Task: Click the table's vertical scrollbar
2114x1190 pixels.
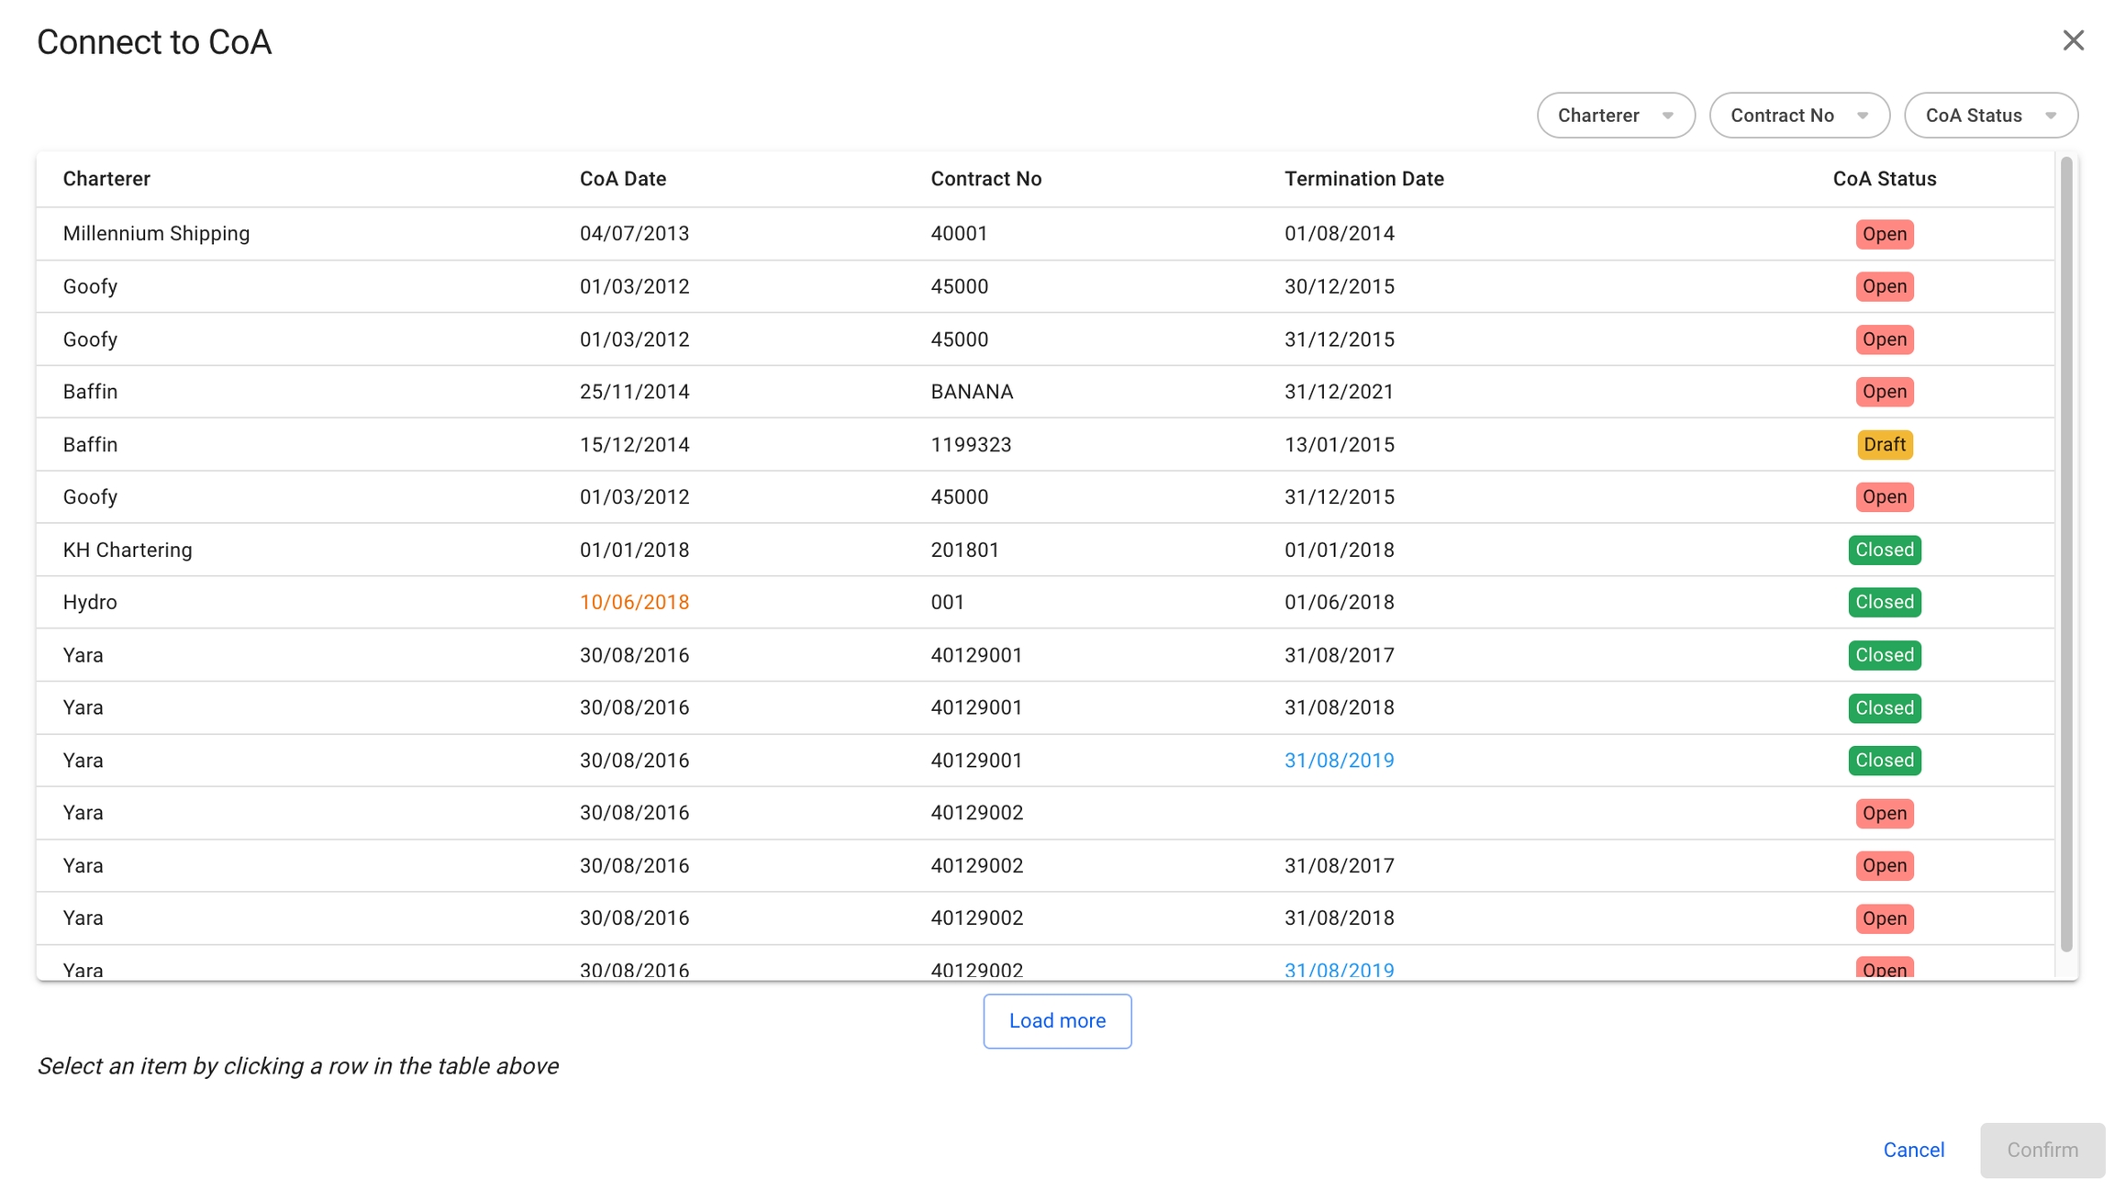Action: [x=2066, y=551]
